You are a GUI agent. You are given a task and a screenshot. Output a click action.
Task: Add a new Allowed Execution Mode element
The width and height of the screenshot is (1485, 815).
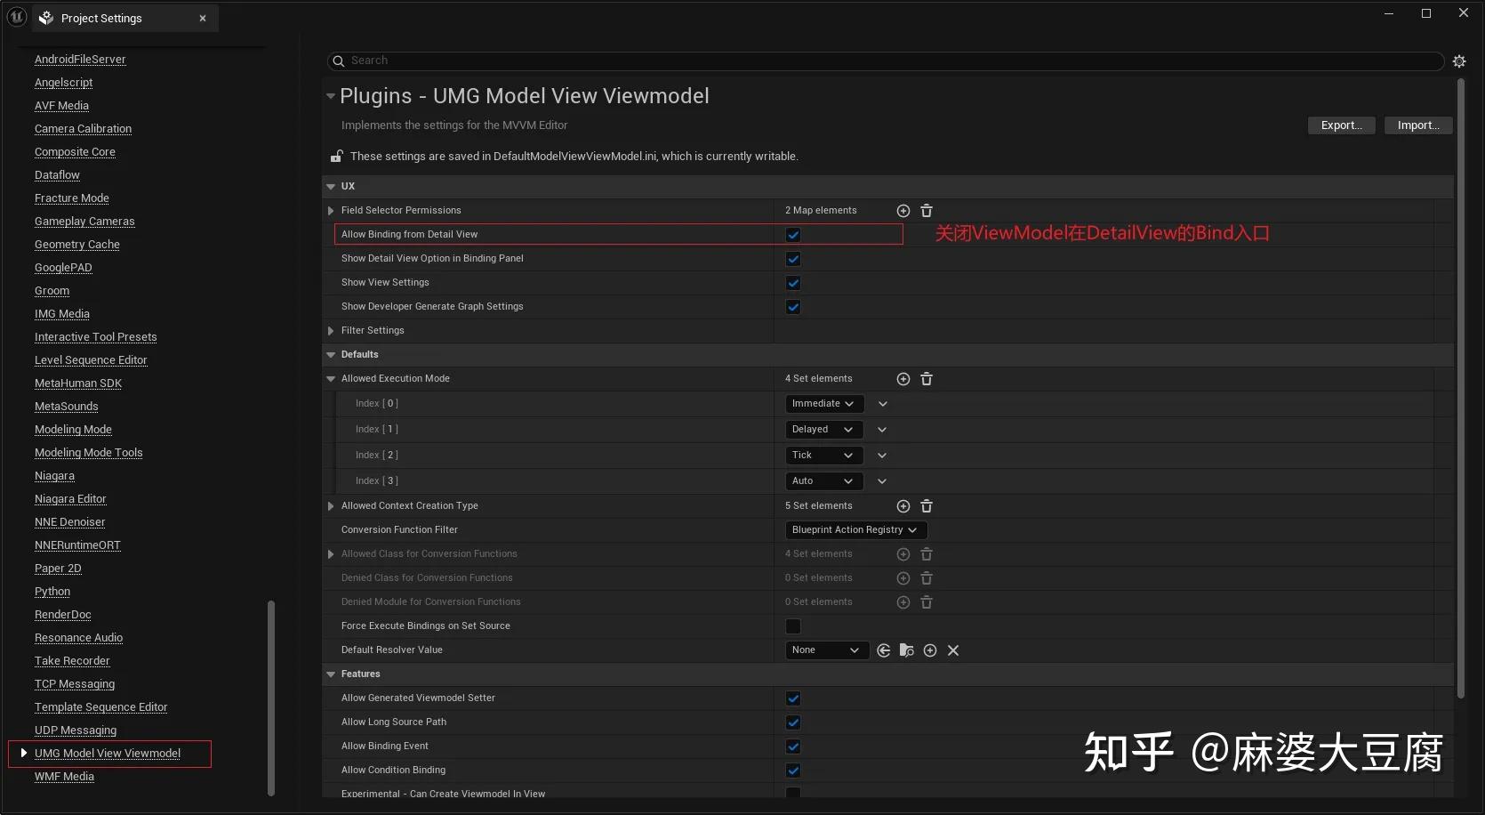903,378
